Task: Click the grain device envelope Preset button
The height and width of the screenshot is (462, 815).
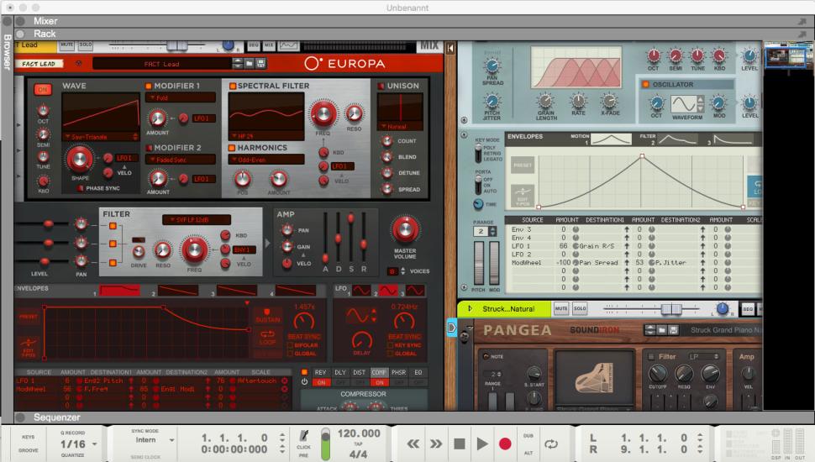Action: [523, 165]
